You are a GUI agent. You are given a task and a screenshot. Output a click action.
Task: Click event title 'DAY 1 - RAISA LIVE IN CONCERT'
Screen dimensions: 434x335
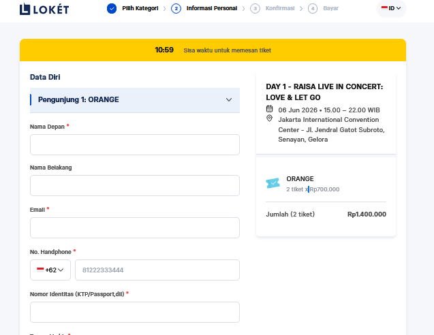(324, 92)
